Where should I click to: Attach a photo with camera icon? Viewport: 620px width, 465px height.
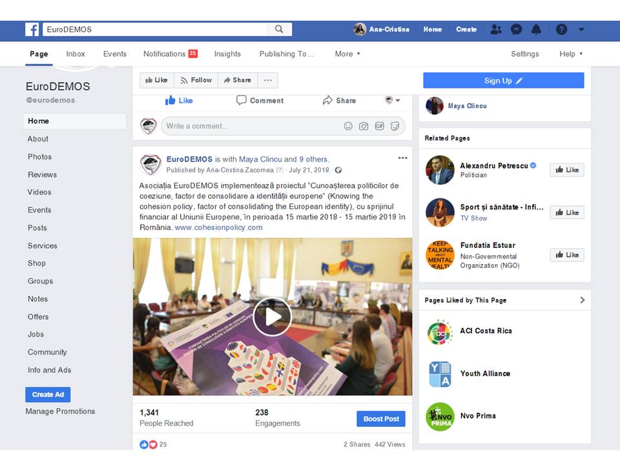click(364, 126)
